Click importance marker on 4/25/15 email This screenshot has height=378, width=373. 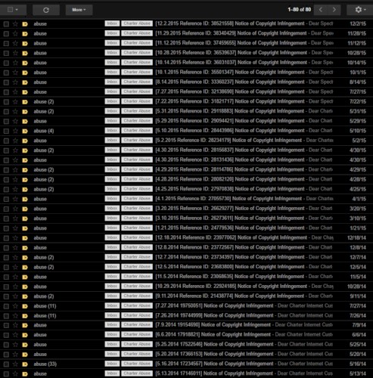pos(25,189)
